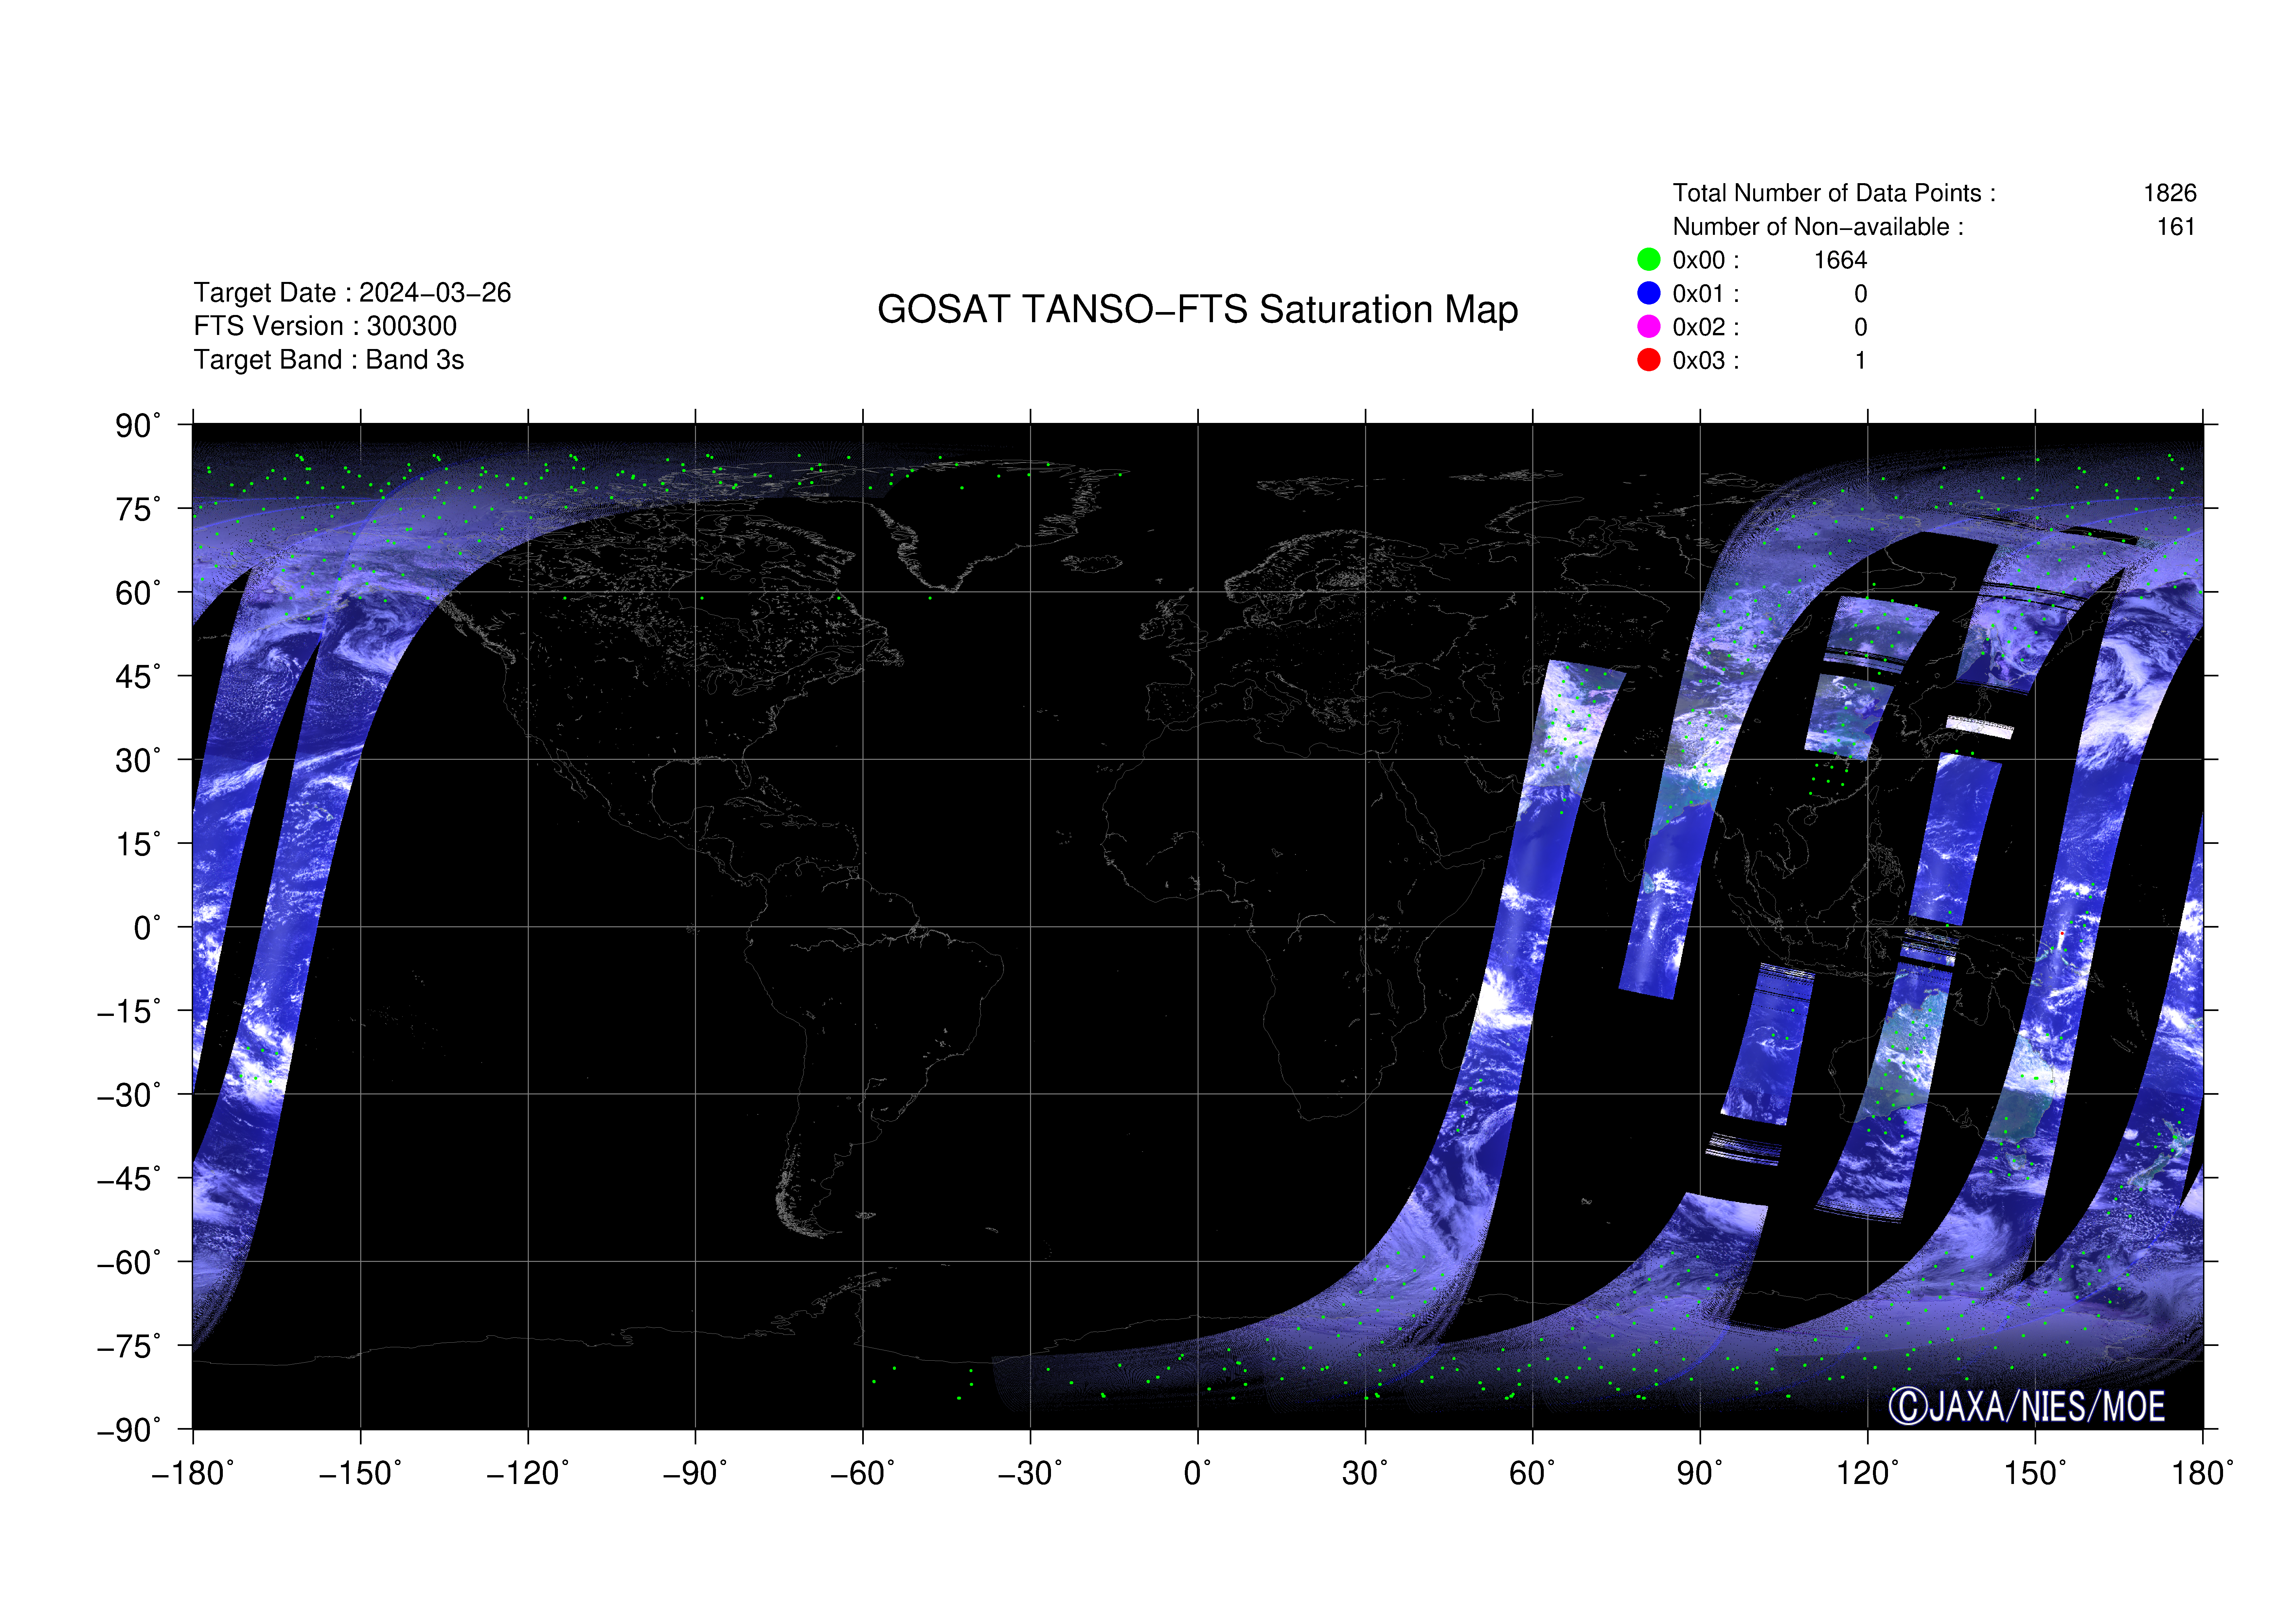Click the blue 0x01 legend dot
2296x1622 pixels.
(x=1649, y=293)
